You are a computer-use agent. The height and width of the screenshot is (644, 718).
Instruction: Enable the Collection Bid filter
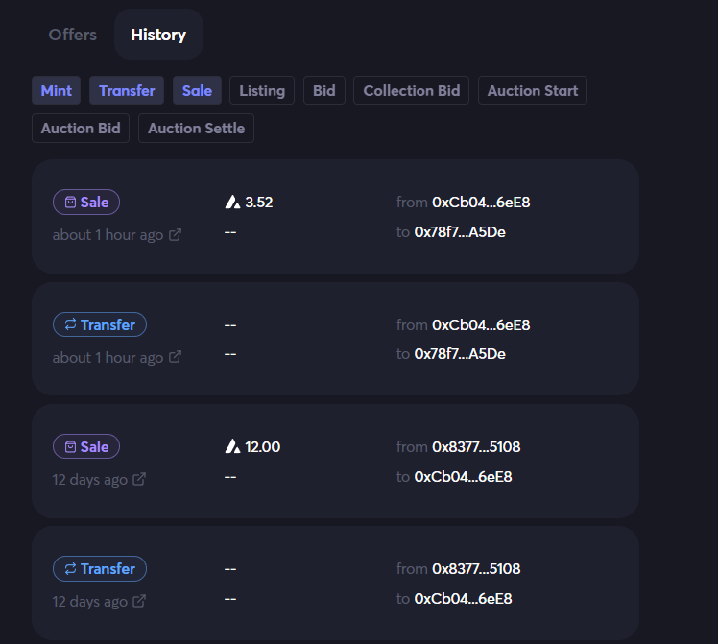[411, 90]
